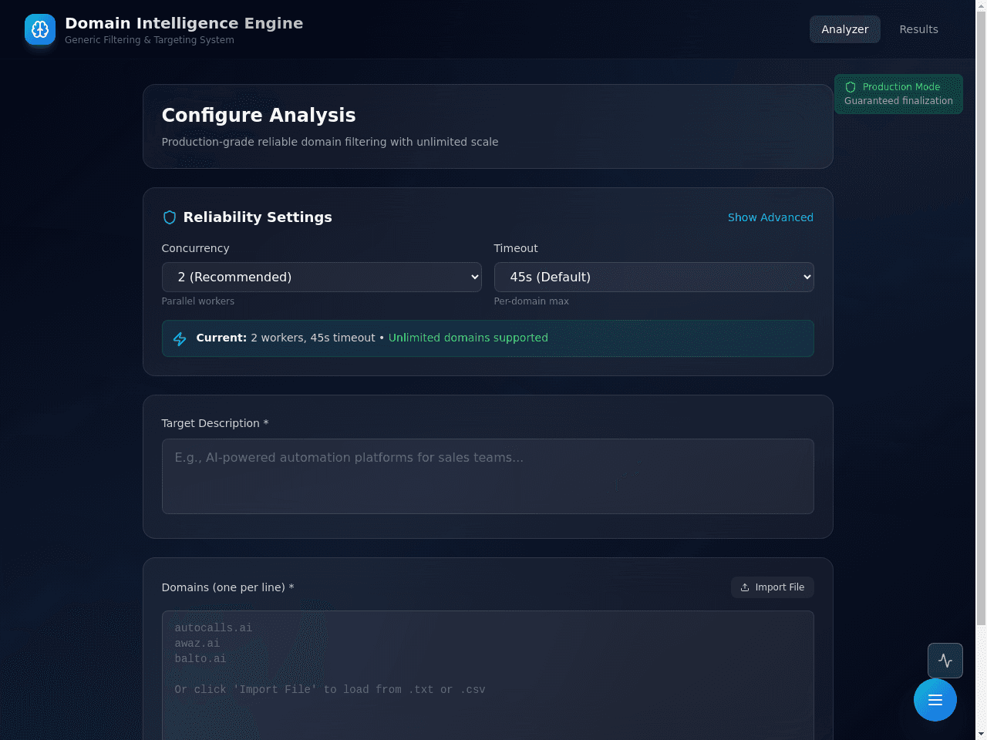Screen dimensions: 987x740
Task: Click the shield icon beside Reliability Settings
Action: click(x=170, y=217)
